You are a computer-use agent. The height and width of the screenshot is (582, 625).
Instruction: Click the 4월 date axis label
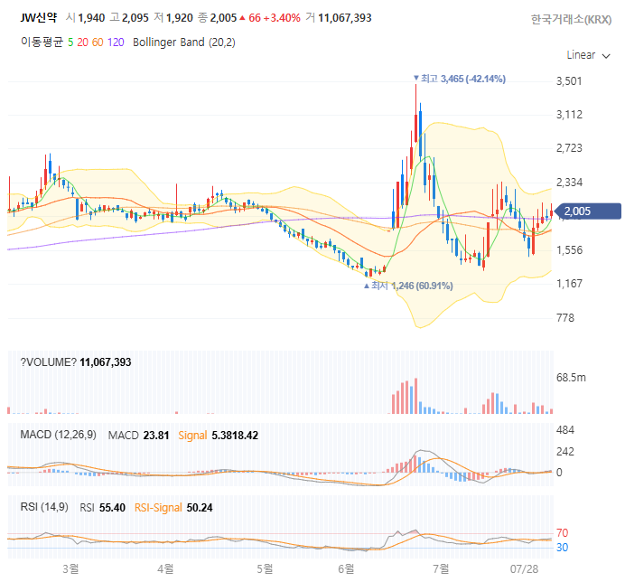(165, 568)
